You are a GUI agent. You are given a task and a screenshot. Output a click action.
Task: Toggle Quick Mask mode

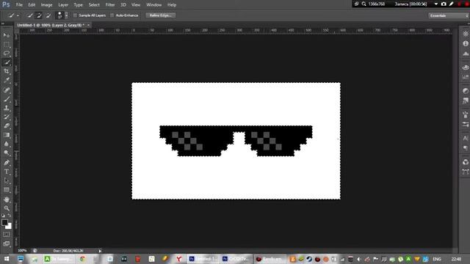pyautogui.click(x=7, y=235)
